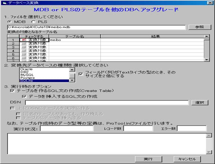The width and height of the screenshot is (215, 164).
Task: Click the DSN 選択 button
Action: tap(200, 102)
